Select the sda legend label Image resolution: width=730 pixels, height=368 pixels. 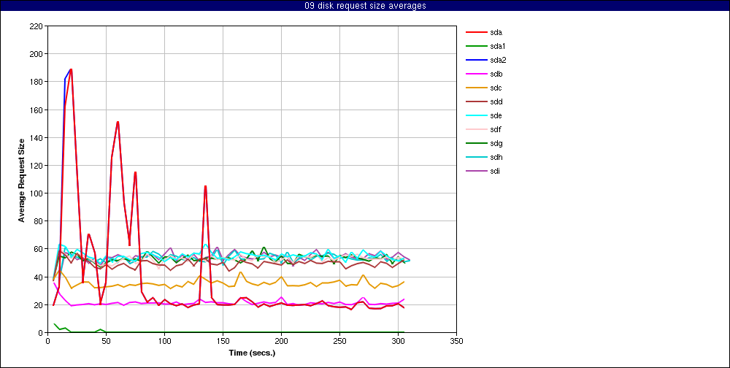496,32
